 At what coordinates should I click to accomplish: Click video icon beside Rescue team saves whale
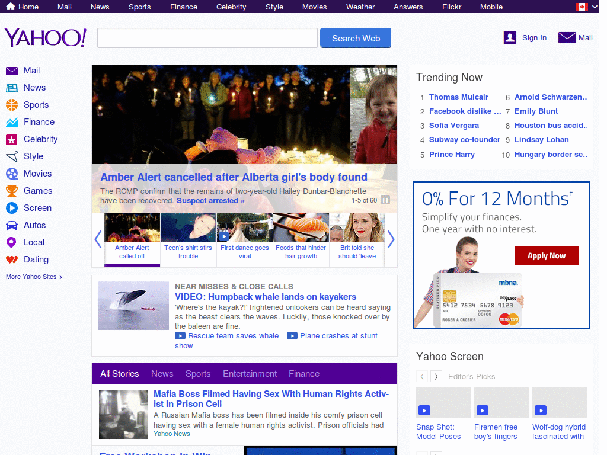point(180,336)
